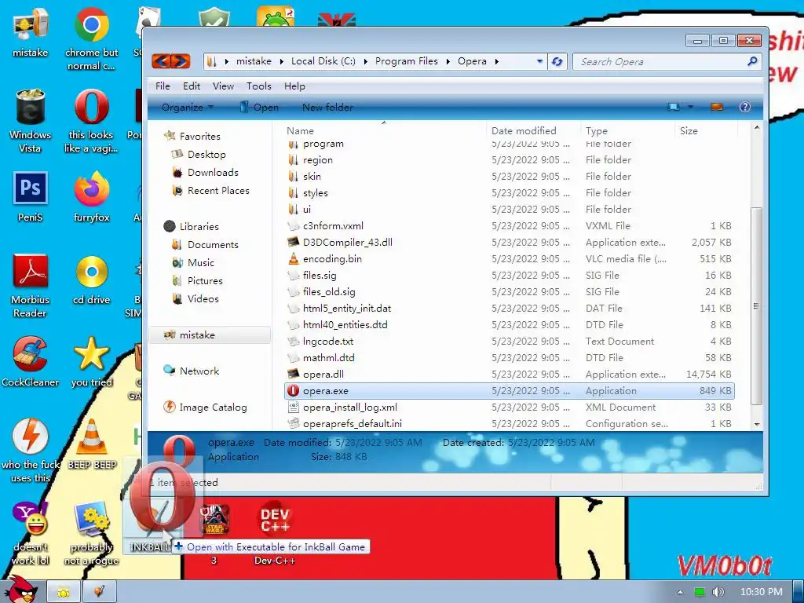Click the green network tray icon
The height and width of the screenshot is (603, 804).
click(x=700, y=592)
